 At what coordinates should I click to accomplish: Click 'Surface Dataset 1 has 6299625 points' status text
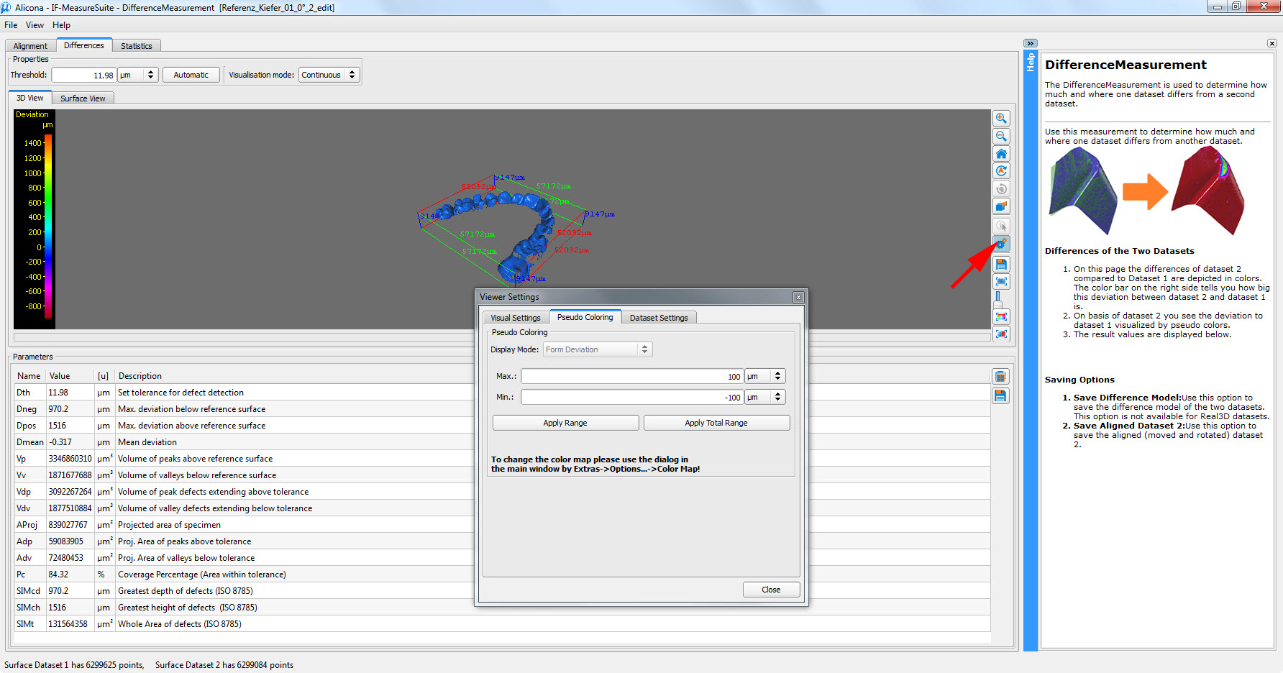coord(73,665)
